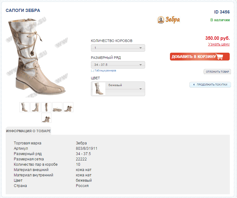Click the Цвет label above color dropdown
This screenshot has height=198, width=237.
point(95,78)
